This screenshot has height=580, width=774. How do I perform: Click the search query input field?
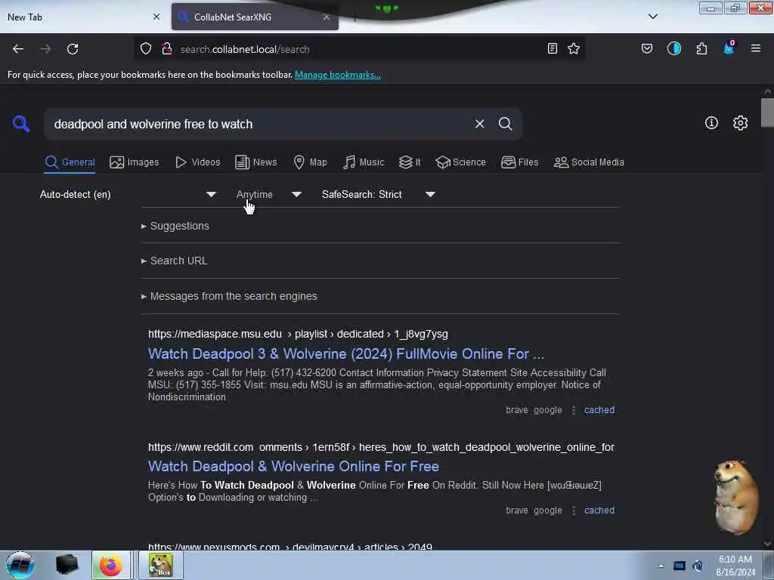259,124
